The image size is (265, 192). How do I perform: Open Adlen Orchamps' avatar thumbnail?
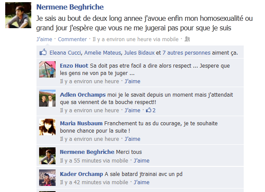coord(47,98)
